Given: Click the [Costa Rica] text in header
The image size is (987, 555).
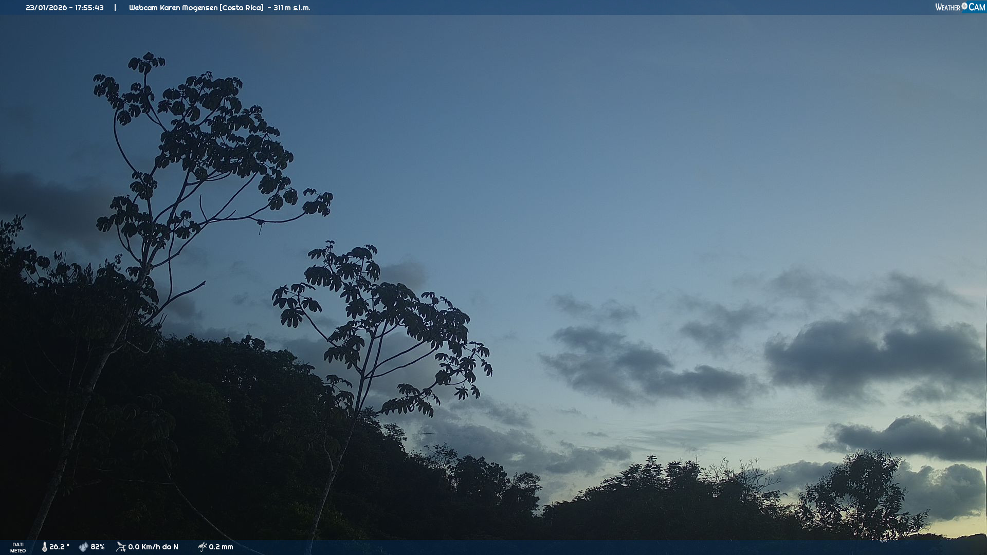Looking at the screenshot, I should (x=242, y=8).
